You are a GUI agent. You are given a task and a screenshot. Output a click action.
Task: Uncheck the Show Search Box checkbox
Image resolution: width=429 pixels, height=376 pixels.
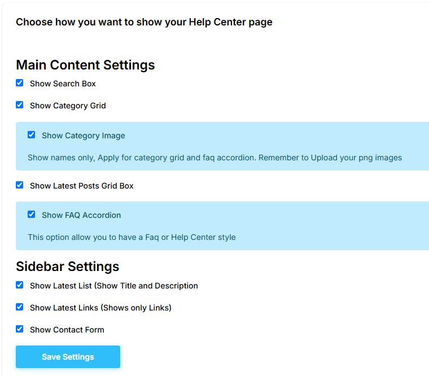pyautogui.click(x=20, y=83)
